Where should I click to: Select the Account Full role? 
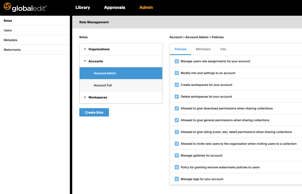121,85
